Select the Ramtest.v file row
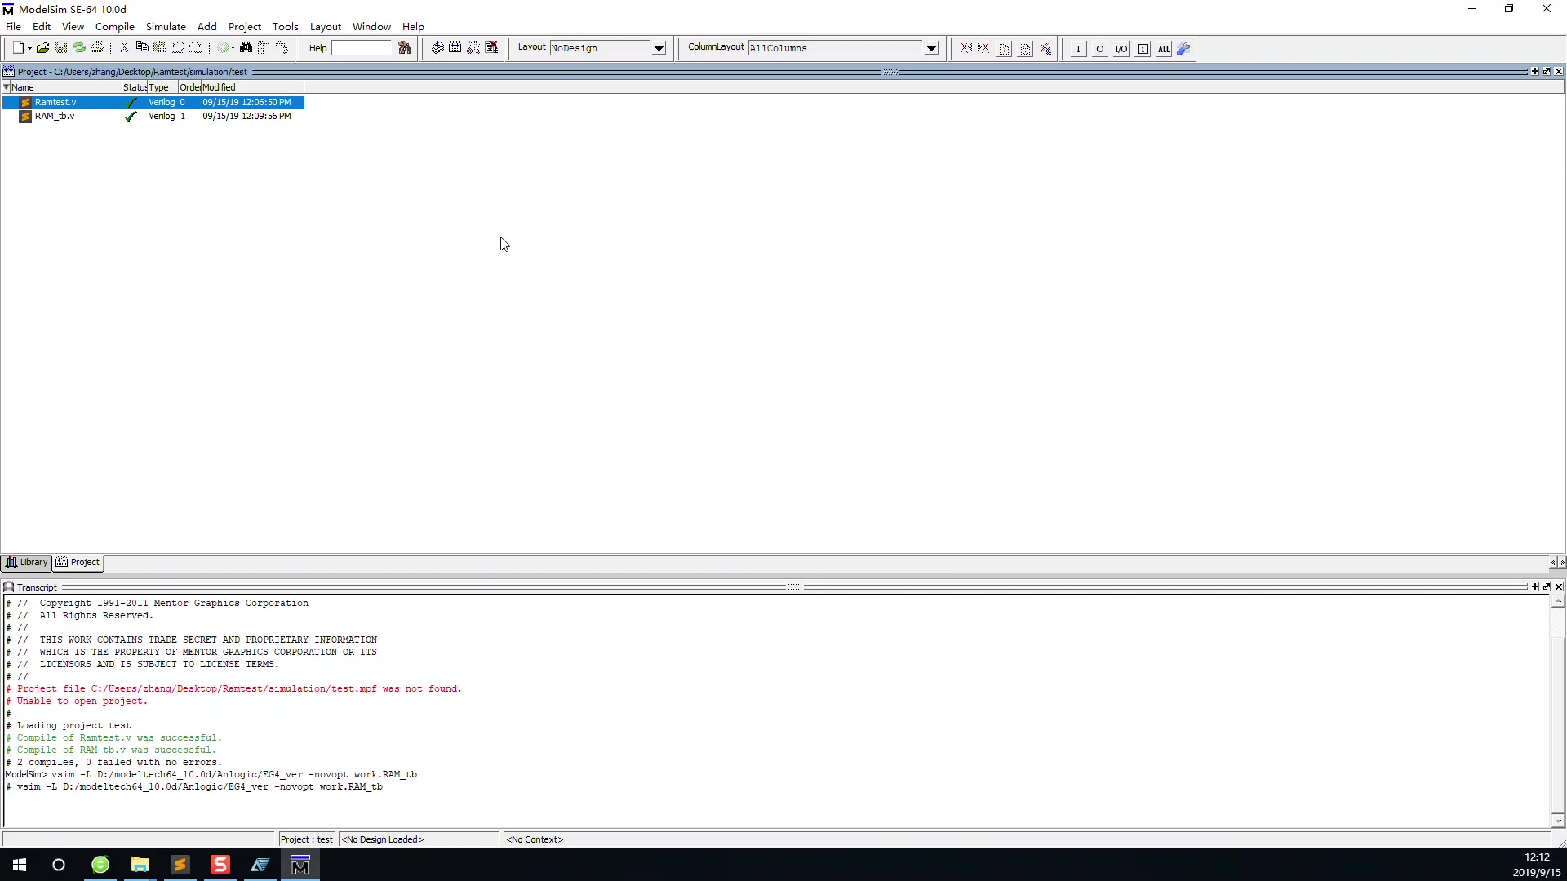Viewport: 1567px width, 881px height. click(153, 102)
